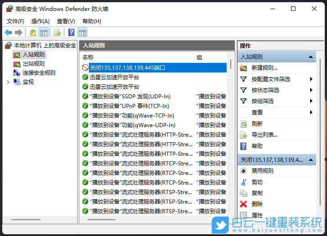The width and height of the screenshot is (327, 236).
Task: Select rule "播放到设备"功能(qWave-UDP-In)
Action: point(154,125)
